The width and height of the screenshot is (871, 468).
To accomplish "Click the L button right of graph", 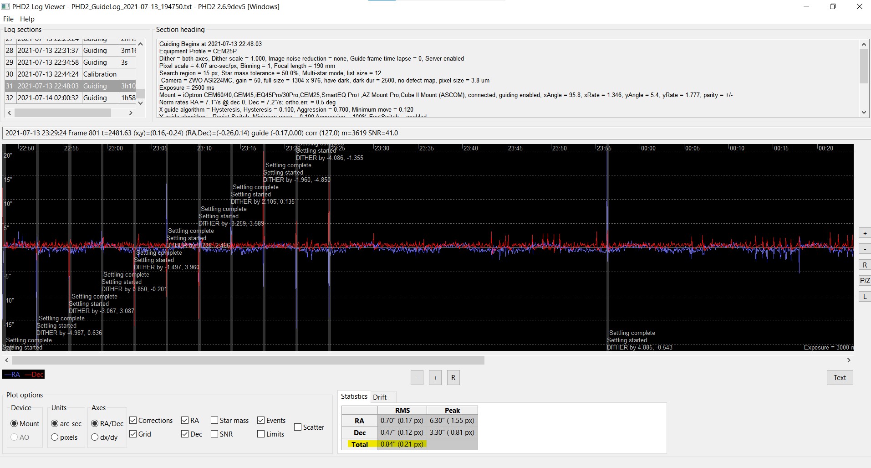I will click(865, 297).
